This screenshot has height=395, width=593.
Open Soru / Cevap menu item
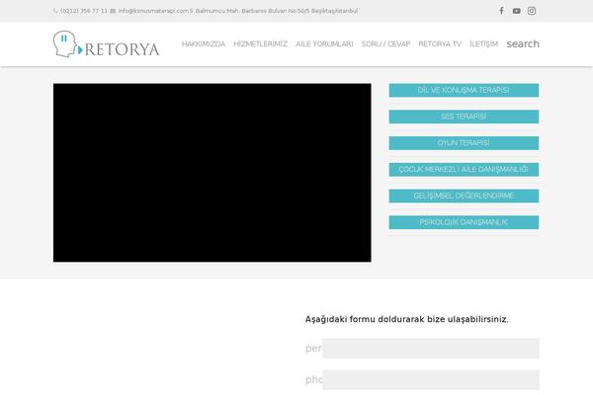click(x=385, y=43)
